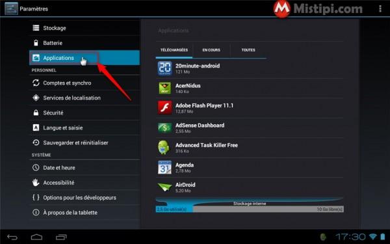Tap the Langue et saisie letter icon

click(36, 128)
